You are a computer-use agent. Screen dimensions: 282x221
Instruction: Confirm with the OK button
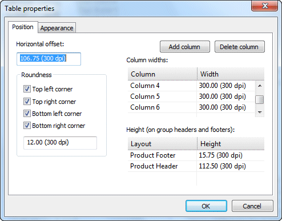[x=206, y=206]
